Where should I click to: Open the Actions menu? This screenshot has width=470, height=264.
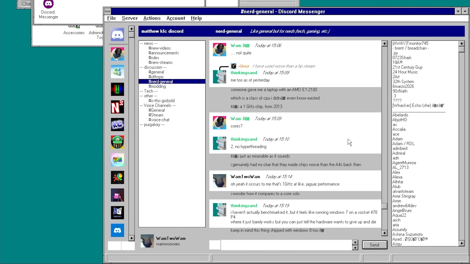pyautogui.click(x=152, y=18)
